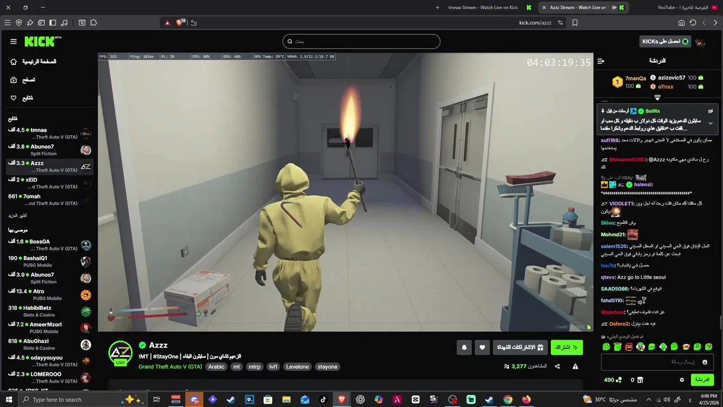Open AmeerMzori recommended channel
The width and height of the screenshot is (723, 407).
coord(50,328)
